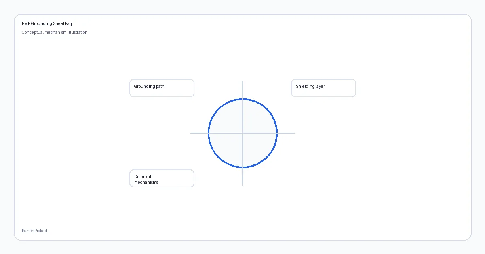Click where the horizontal axis crosses the ring's right
The width and height of the screenshot is (485, 254).
276,133
